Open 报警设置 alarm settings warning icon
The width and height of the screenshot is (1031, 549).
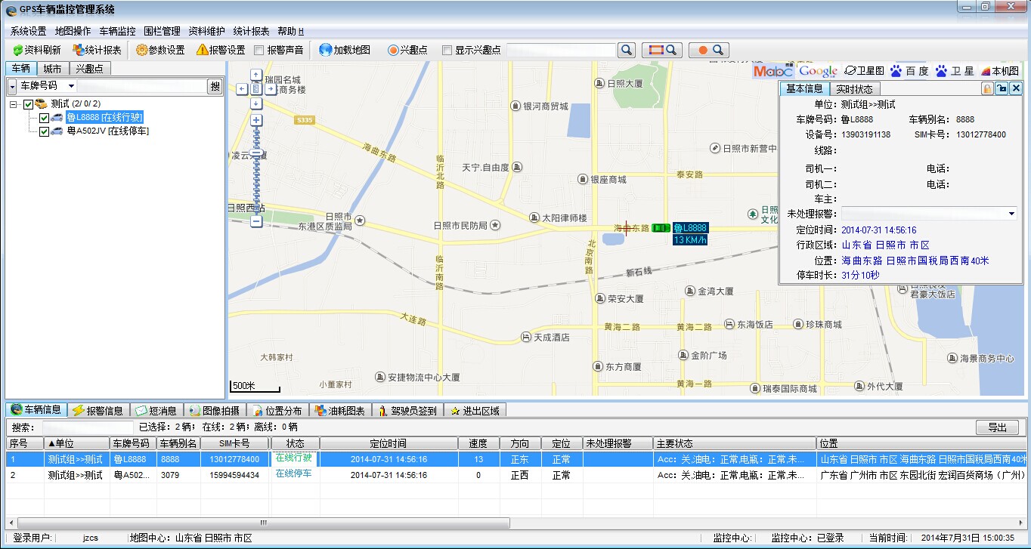pyautogui.click(x=203, y=50)
